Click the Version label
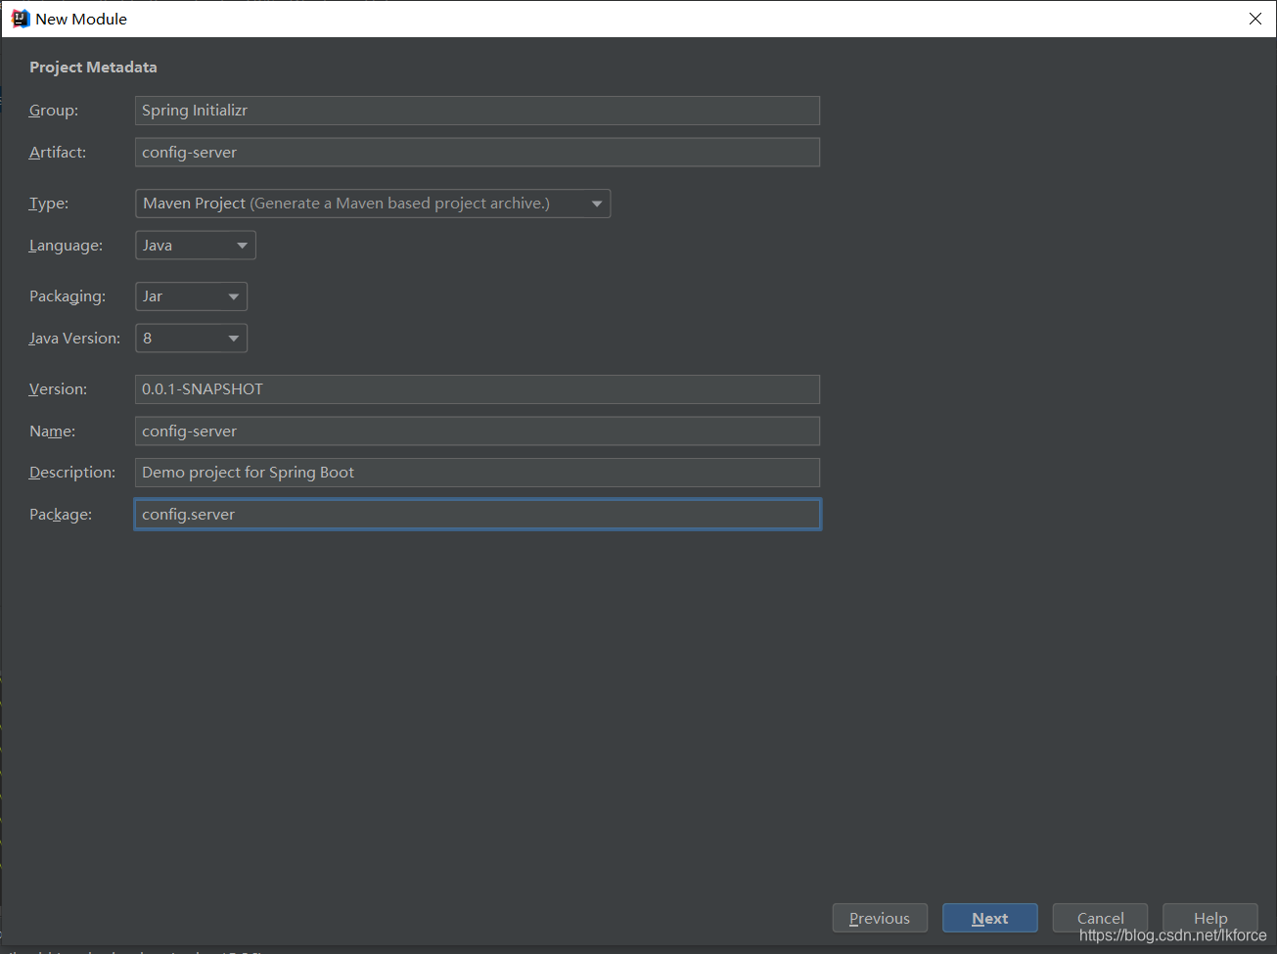The width and height of the screenshot is (1277, 954). 58,389
